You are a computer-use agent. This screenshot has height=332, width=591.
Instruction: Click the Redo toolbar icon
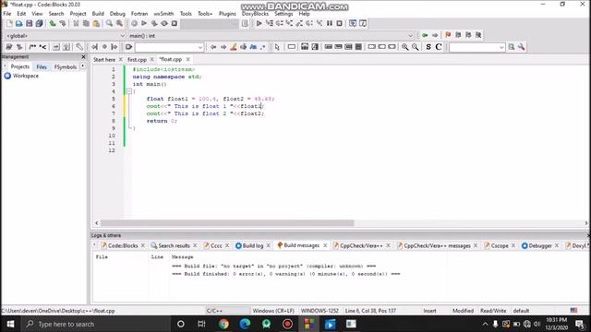(x=63, y=23)
